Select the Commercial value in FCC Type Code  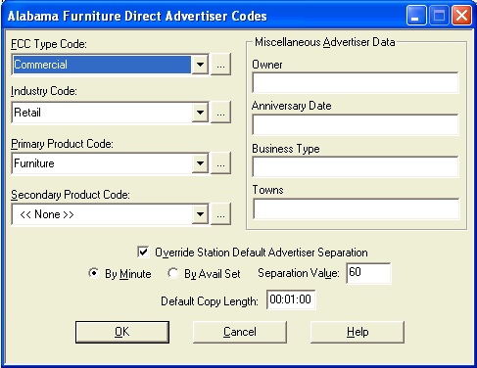coord(102,65)
